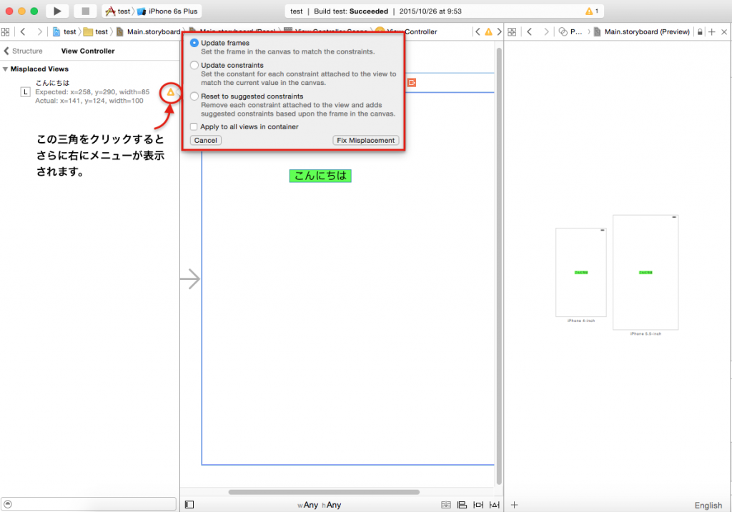Screen dimensions: 732x512
Task: Select the green こんにちは label on canvas
Action: click(x=320, y=176)
